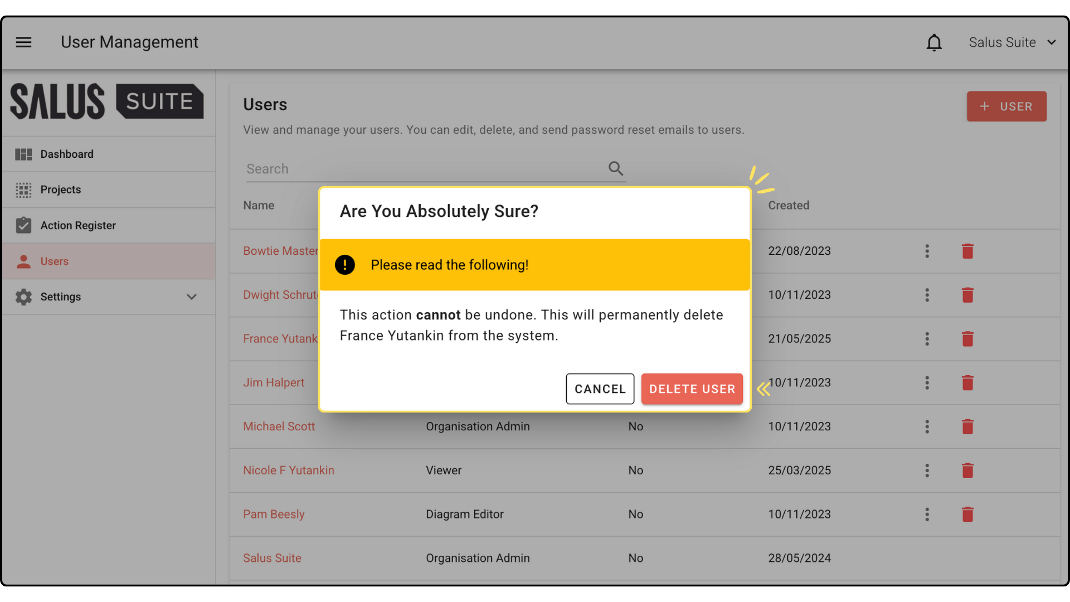1070x602 pixels.
Task: Go to Dashboard in sidebar
Action: pos(67,154)
